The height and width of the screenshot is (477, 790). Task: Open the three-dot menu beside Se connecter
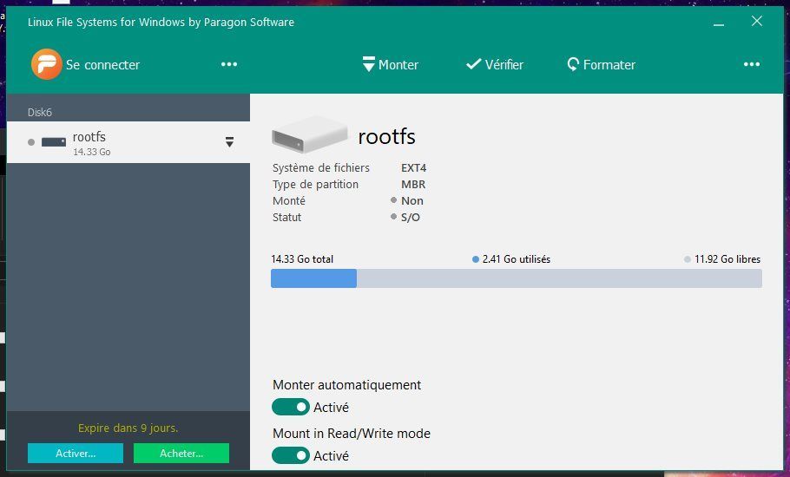pyautogui.click(x=229, y=64)
